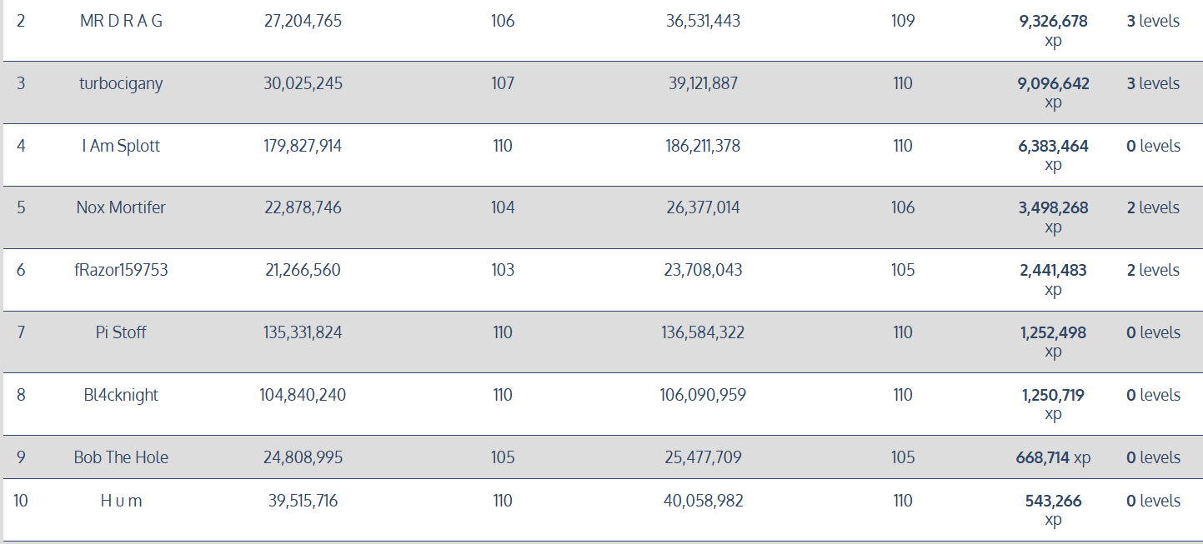Select turbocigany's 30,025,245 starting XP cell

[x=303, y=84]
